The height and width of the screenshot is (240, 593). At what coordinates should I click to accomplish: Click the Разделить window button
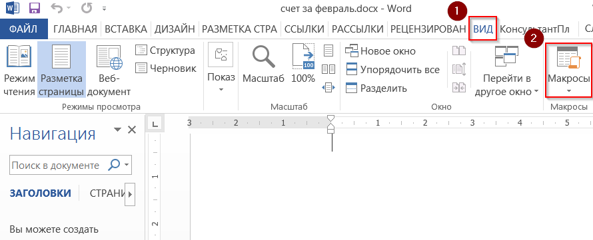(x=376, y=88)
